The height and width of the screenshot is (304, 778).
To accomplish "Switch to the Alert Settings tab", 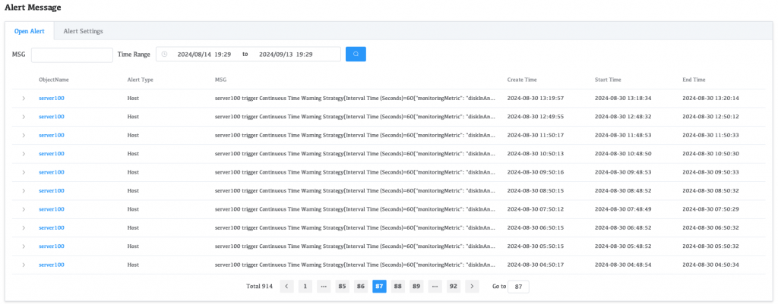I will pyautogui.click(x=83, y=31).
